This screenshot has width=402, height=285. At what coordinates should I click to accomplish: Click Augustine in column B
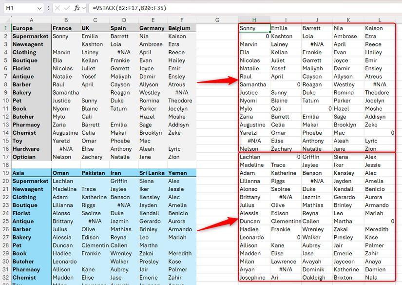66,133
